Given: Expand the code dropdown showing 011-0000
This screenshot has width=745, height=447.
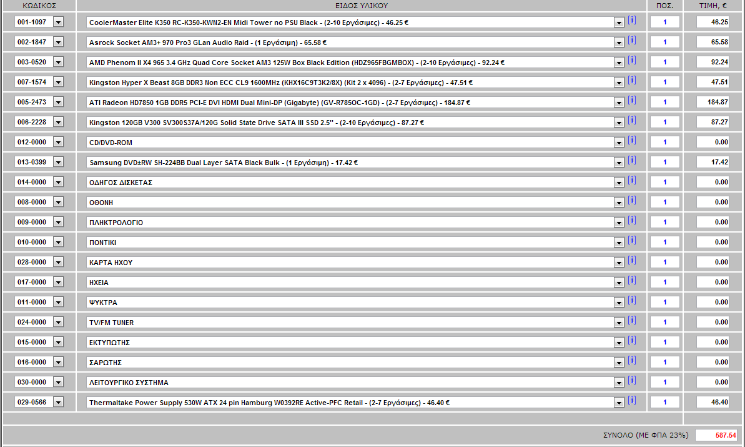Looking at the screenshot, I should point(58,303).
